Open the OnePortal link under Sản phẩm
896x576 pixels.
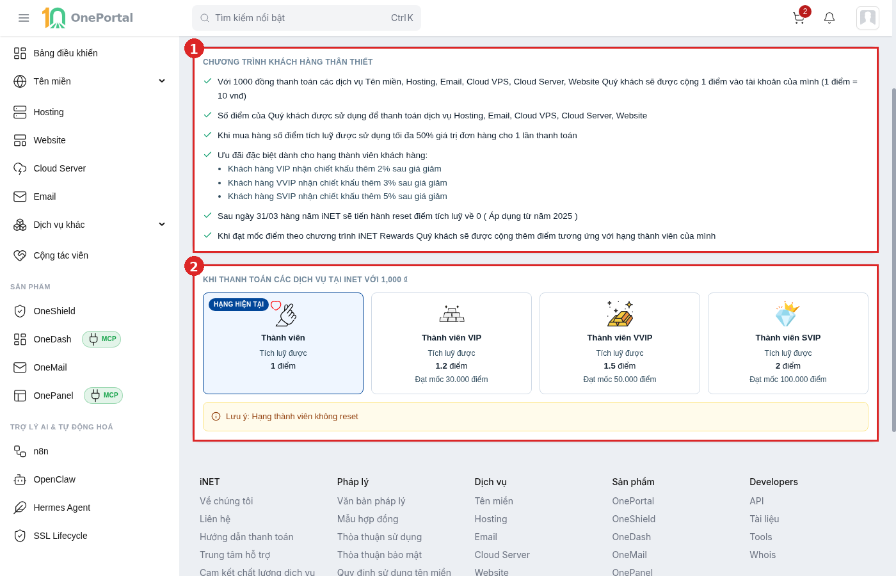633,501
